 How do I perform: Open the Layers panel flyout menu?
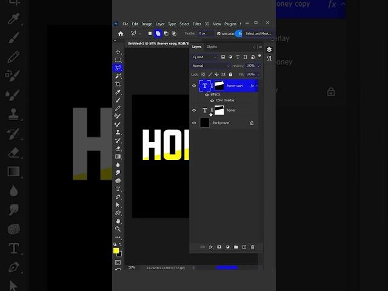[260, 47]
